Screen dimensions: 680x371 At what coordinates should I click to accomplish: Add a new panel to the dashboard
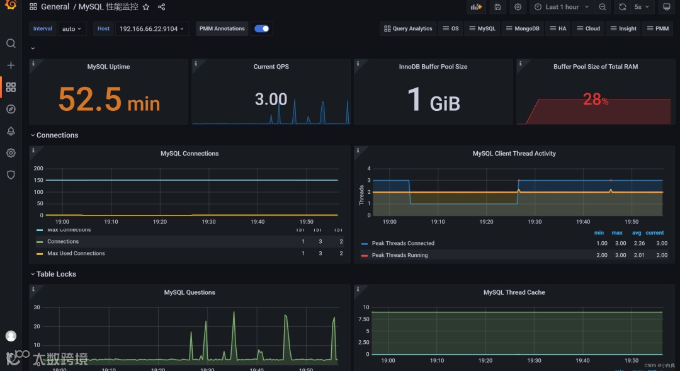click(x=476, y=7)
